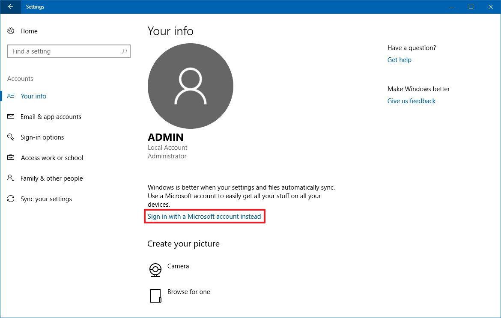This screenshot has height=318, width=501.
Task: Click the Home gear icon
Action: [x=11, y=31]
